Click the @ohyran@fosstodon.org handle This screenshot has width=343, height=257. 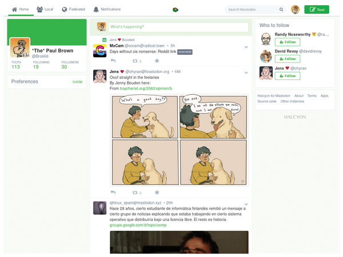(x=147, y=72)
